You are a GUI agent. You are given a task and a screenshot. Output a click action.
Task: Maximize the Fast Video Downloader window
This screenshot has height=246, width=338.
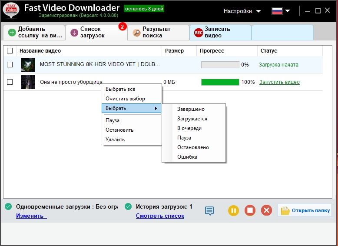pos(318,11)
